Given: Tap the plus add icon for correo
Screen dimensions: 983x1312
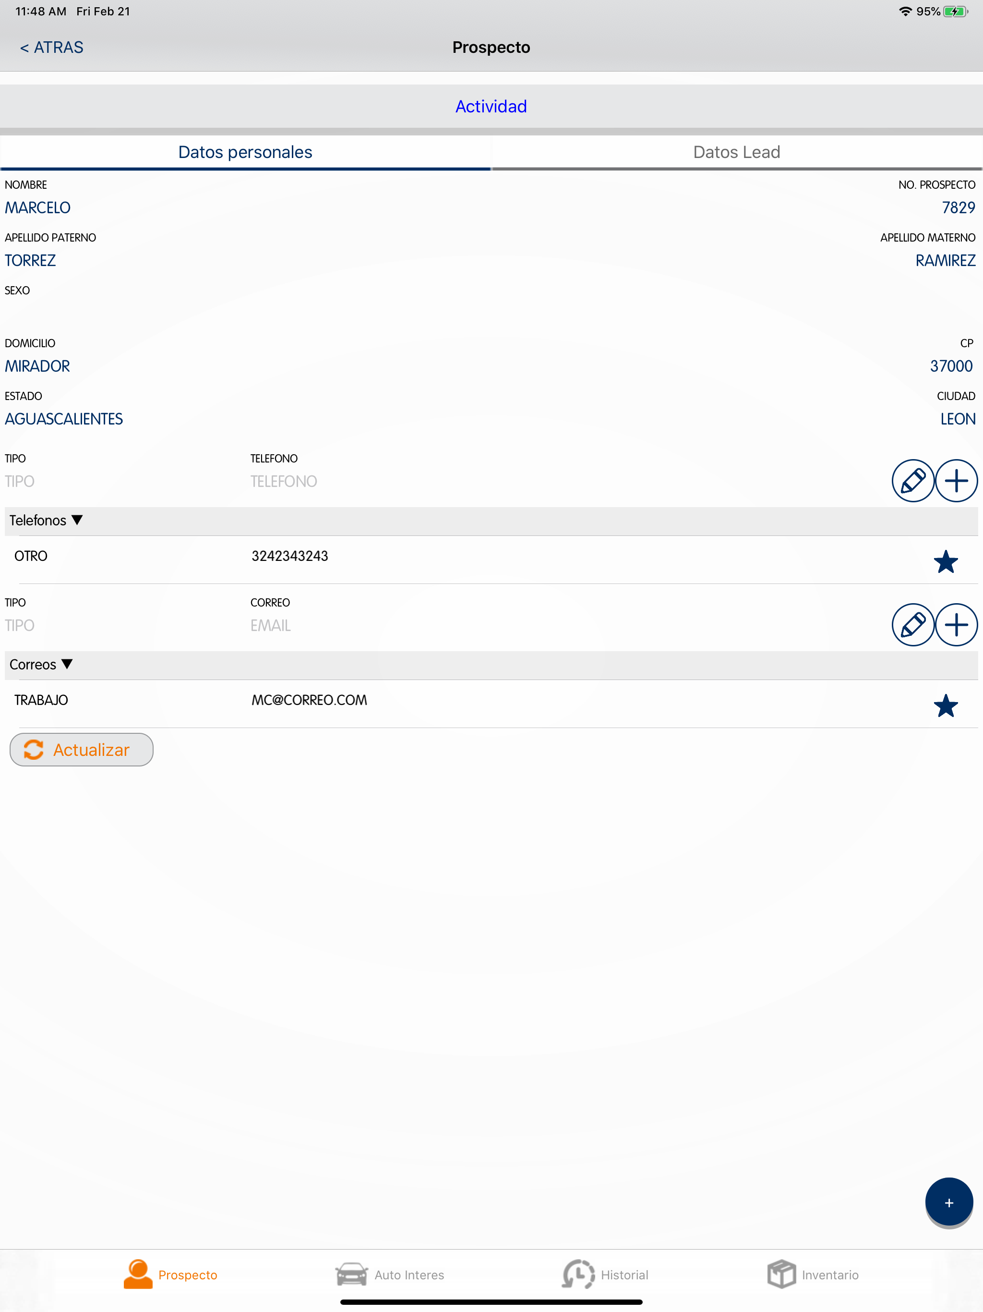Looking at the screenshot, I should (956, 625).
